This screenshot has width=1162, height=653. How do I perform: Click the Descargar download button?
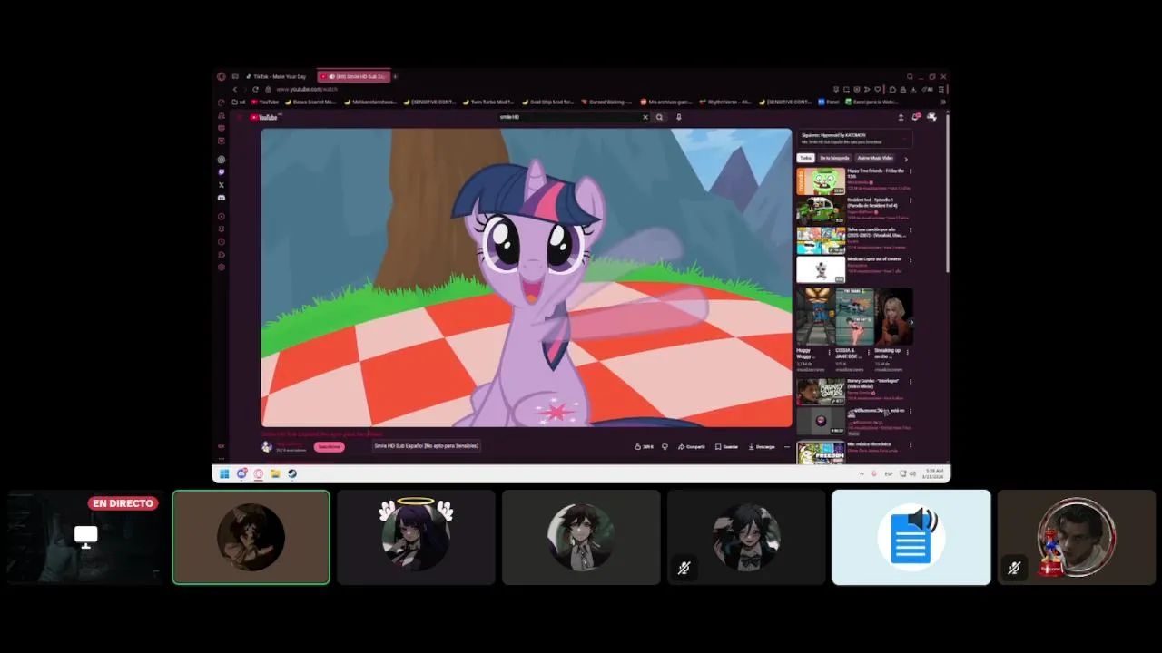pos(762,446)
